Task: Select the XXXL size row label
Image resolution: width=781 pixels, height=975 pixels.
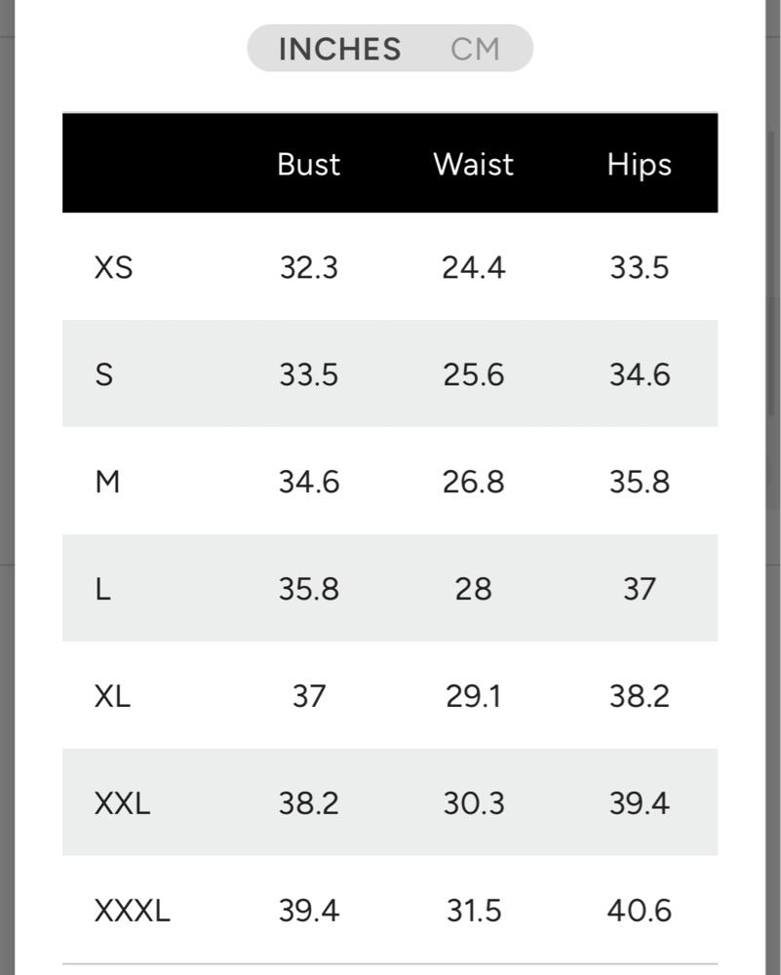Action: tap(132, 911)
